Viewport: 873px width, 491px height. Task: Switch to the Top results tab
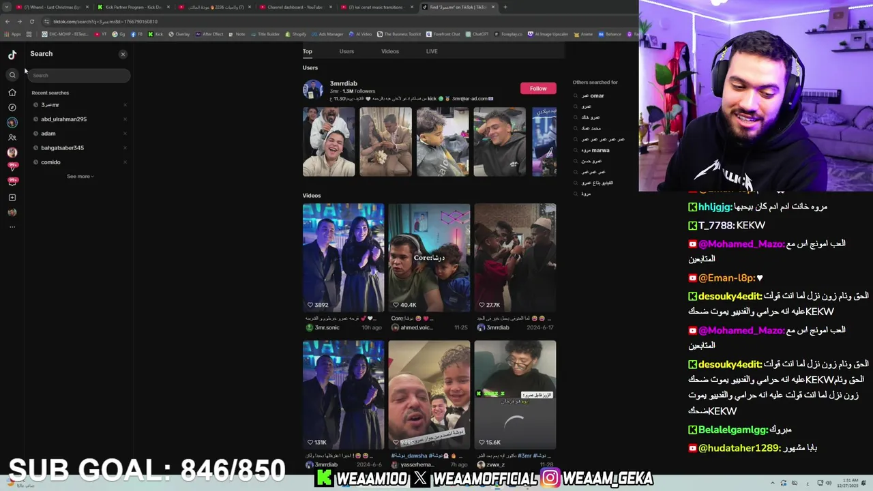308,51
